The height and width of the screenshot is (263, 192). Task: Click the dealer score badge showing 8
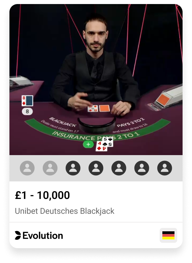[x=27, y=112]
